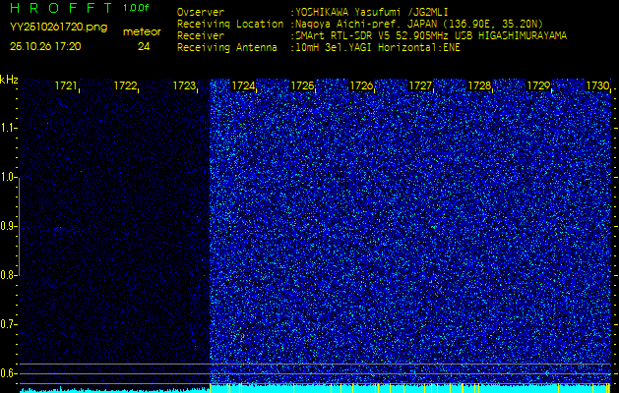619x393 pixels.
Task: Click the 'Receiving Location' label
Action: coord(230,24)
